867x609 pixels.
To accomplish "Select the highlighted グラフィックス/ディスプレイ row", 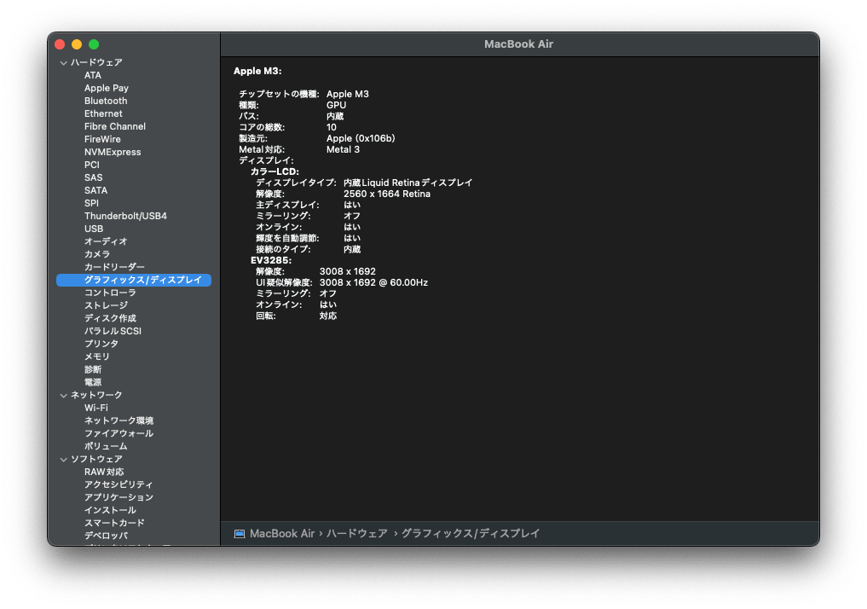I will click(x=134, y=280).
